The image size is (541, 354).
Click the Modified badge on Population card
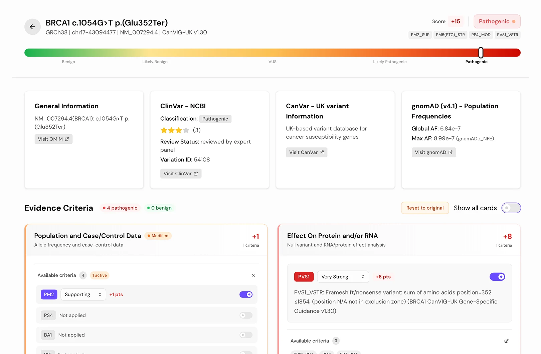(158, 236)
